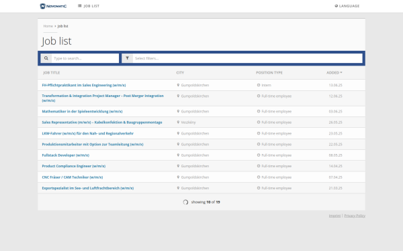This screenshot has width=403, height=251.
Task: Click position type icon in Mathematiker row
Action: (x=259, y=111)
